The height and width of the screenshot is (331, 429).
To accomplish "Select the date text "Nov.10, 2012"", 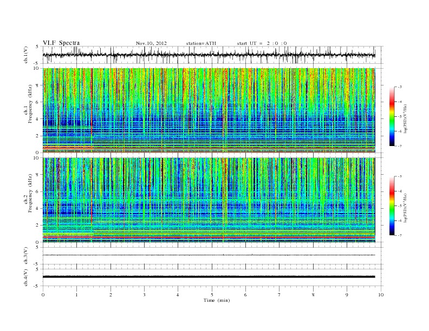I will 151,43.
